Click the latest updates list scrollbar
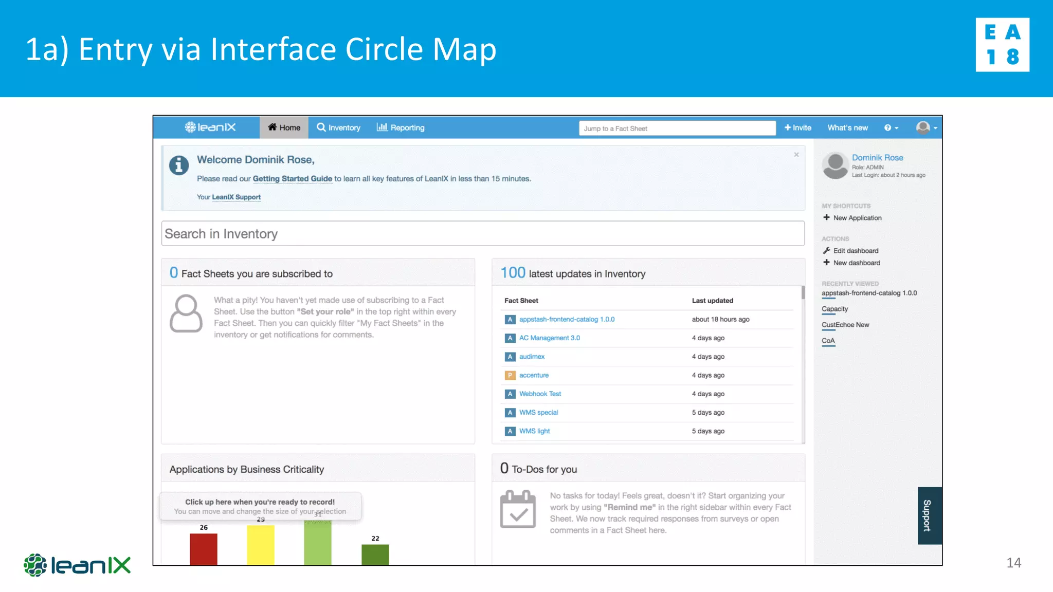The image size is (1053, 592). tap(803, 293)
